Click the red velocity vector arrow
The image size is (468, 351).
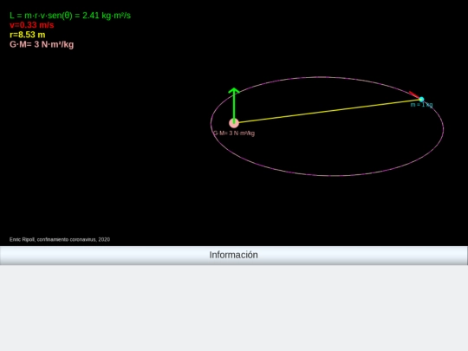(x=414, y=94)
